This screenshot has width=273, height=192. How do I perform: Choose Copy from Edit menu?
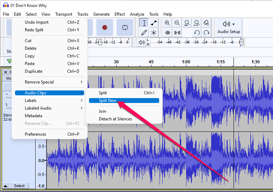50,56
